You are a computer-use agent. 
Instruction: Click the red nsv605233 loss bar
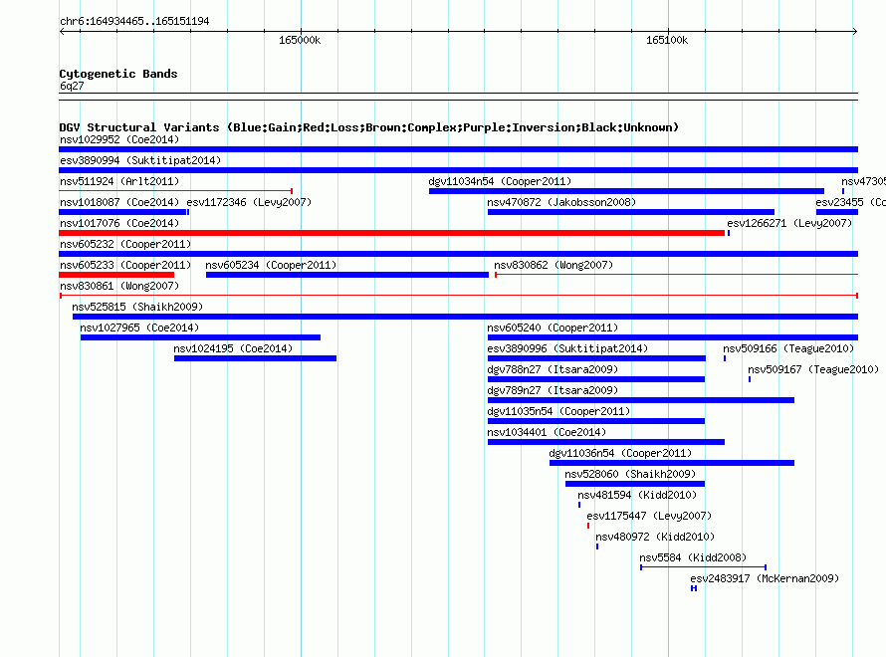point(116,275)
